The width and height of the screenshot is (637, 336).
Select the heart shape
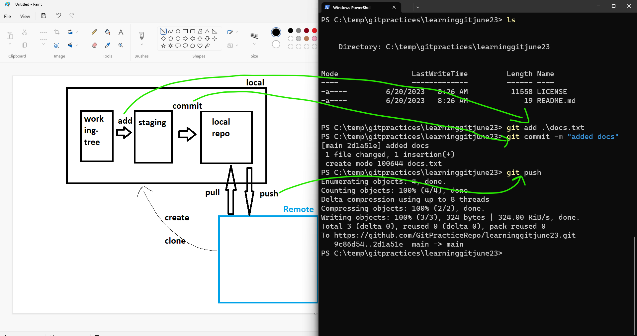click(x=200, y=46)
